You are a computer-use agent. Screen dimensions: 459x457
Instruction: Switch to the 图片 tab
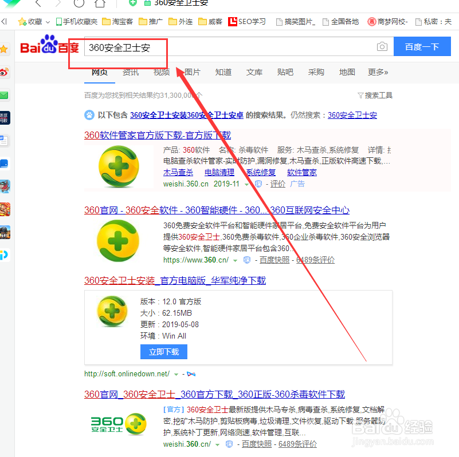(193, 72)
